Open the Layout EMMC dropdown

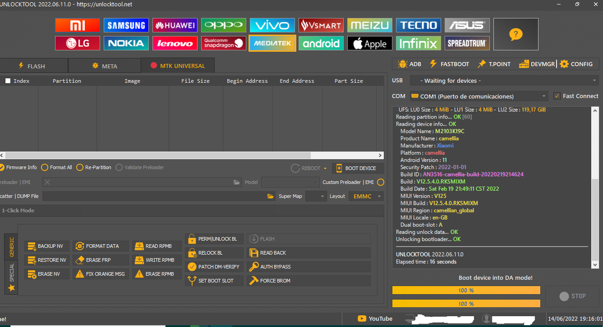366,196
